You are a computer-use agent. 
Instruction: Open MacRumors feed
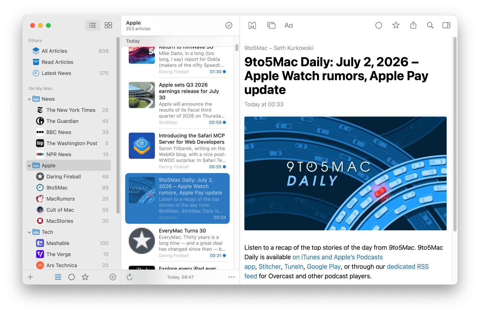tap(69, 199)
